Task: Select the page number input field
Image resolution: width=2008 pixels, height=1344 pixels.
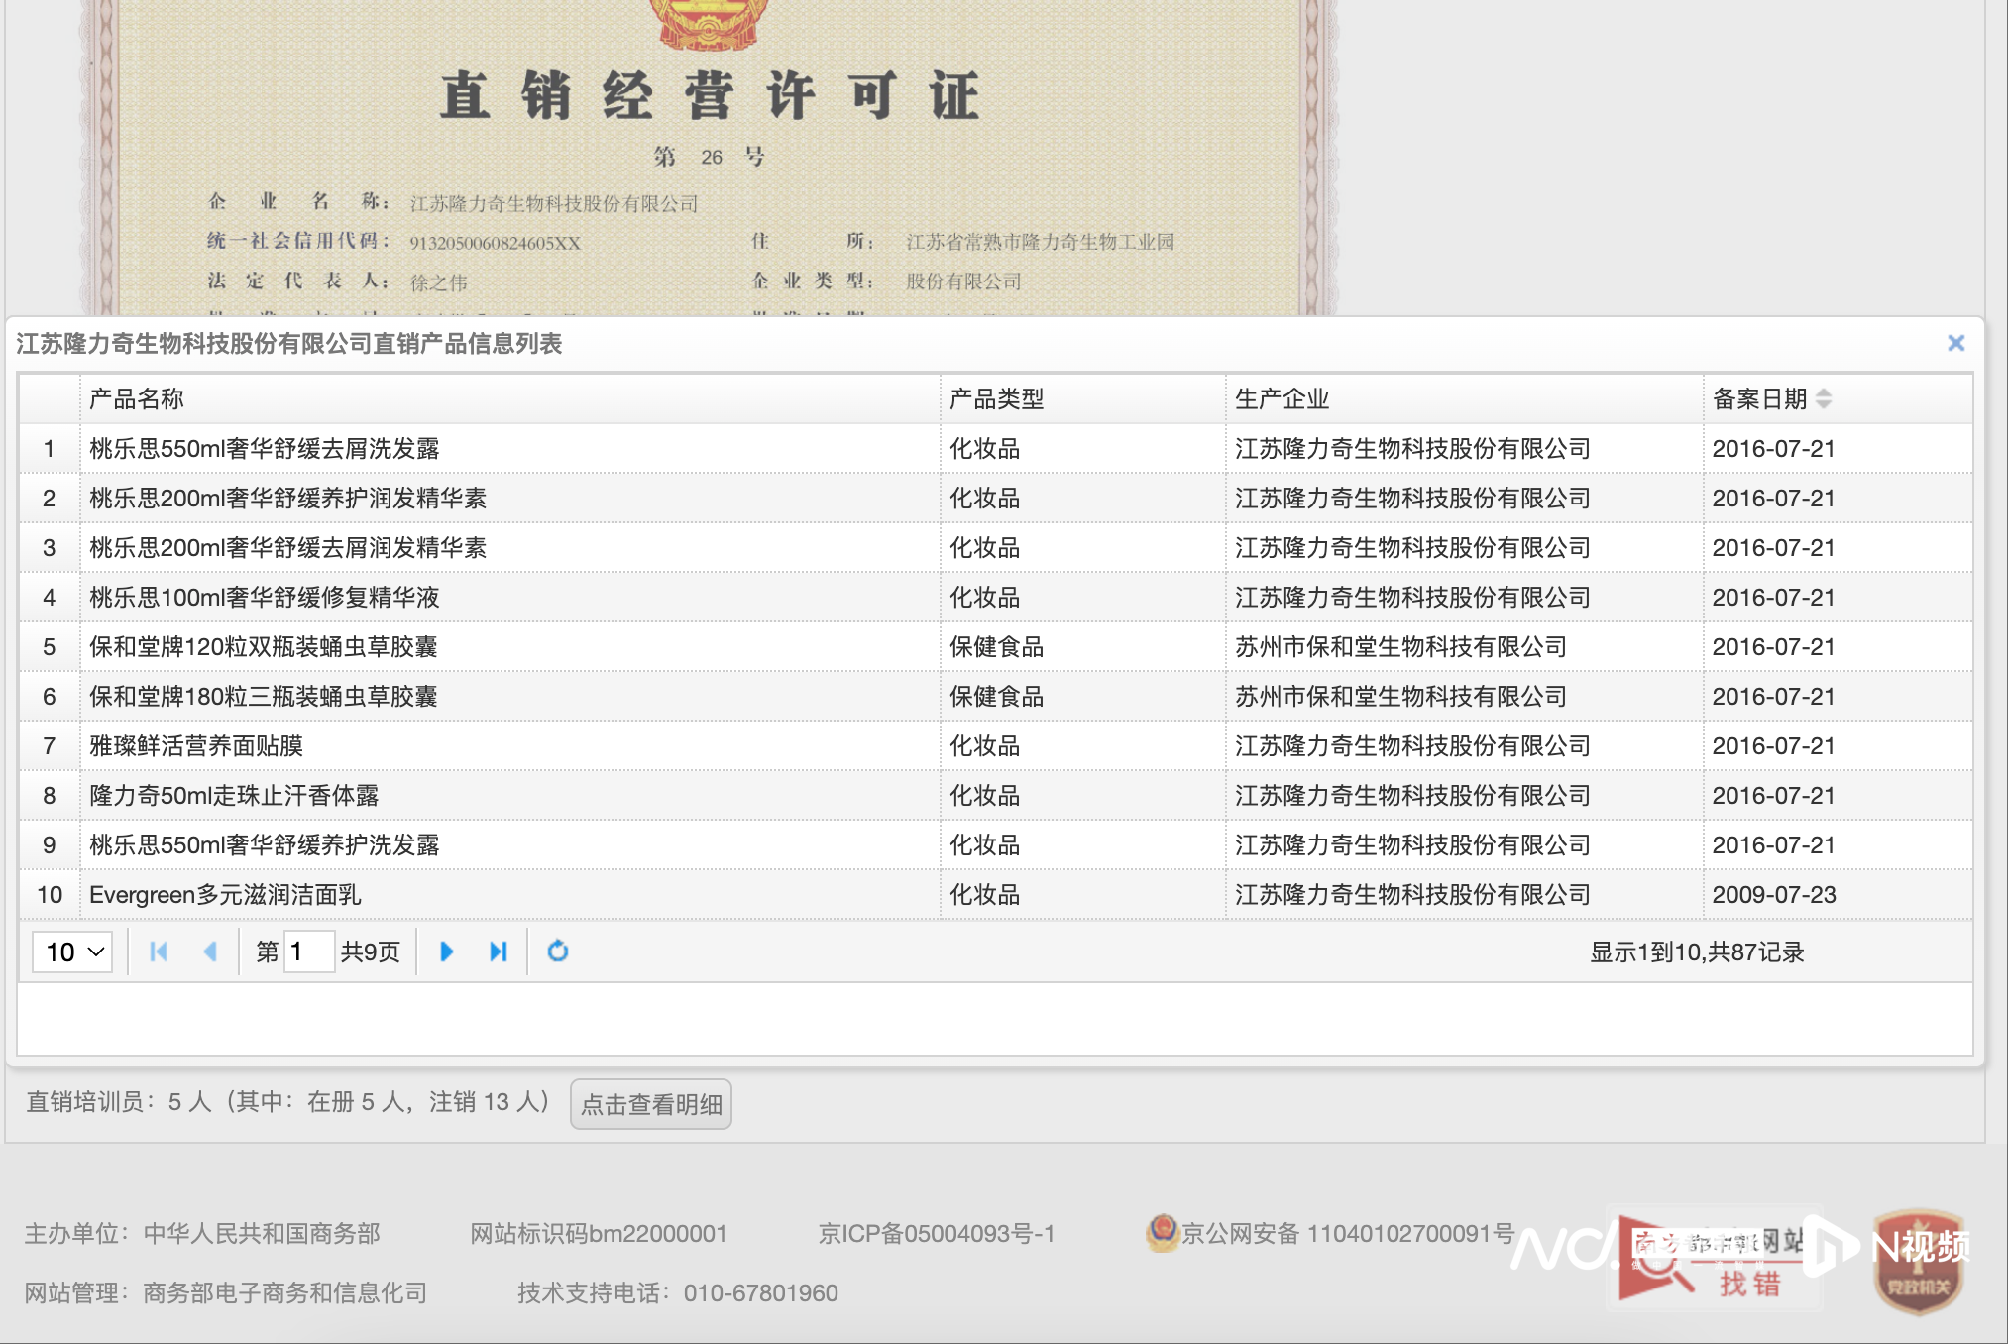Action: coord(309,952)
